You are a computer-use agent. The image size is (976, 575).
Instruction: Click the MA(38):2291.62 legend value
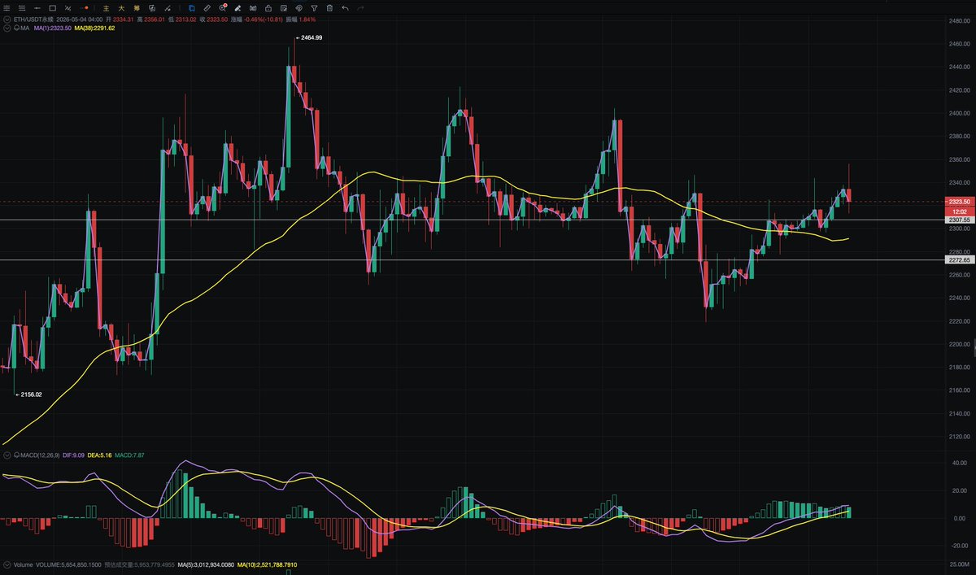94,28
